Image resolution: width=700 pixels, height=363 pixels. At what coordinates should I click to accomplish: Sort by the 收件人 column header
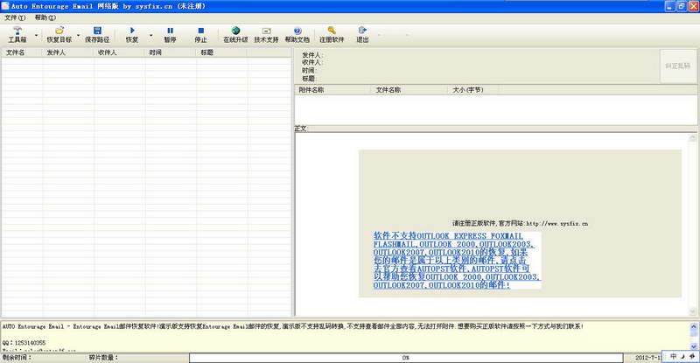(120, 52)
